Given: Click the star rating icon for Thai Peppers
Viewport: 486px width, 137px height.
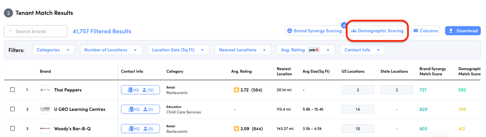Looking at the screenshot, I should click(236, 90).
